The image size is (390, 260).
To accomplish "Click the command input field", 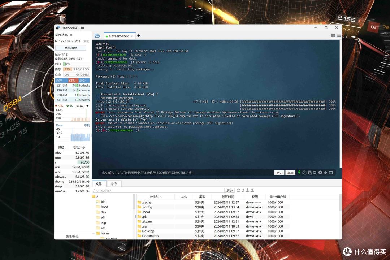I will [187, 173].
